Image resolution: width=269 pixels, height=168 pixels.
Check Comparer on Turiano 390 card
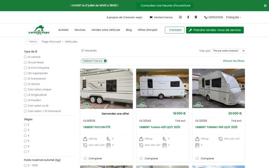[197, 158]
